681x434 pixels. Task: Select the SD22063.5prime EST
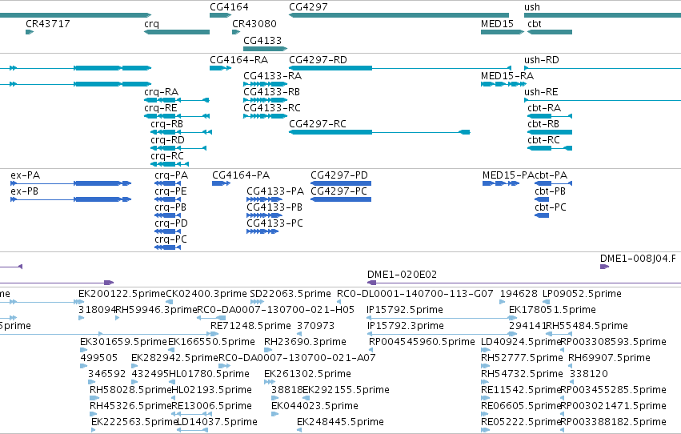pos(257,302)
